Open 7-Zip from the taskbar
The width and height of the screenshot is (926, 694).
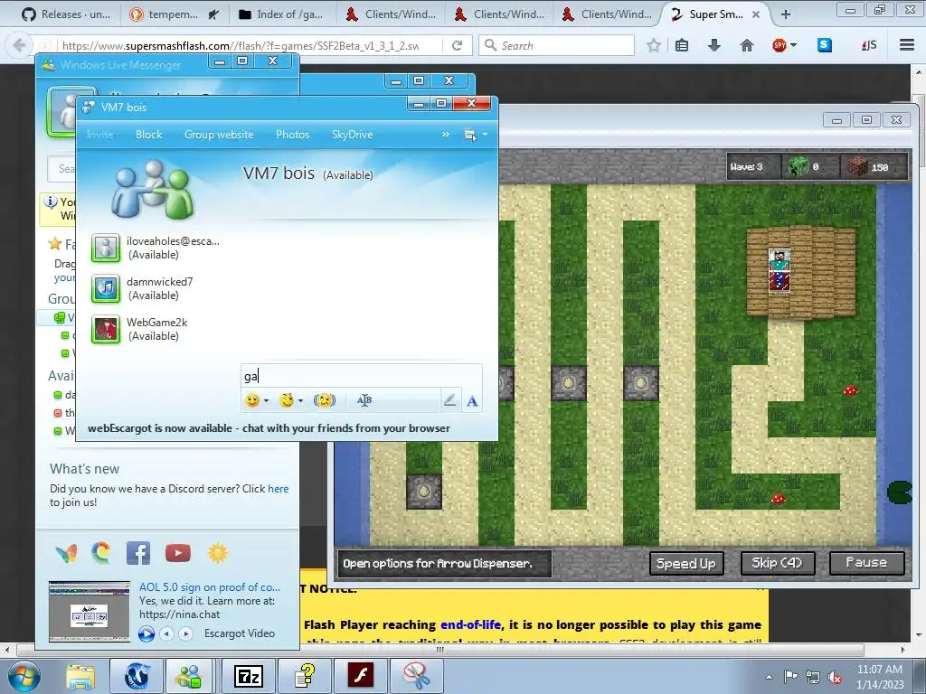point(248,676)
